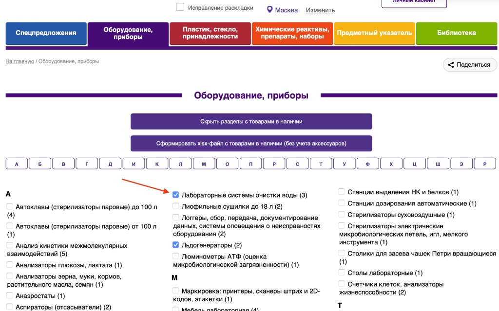
Task: Switch to Химические реактивы, препараты, наборы tab
Action: 292,33
